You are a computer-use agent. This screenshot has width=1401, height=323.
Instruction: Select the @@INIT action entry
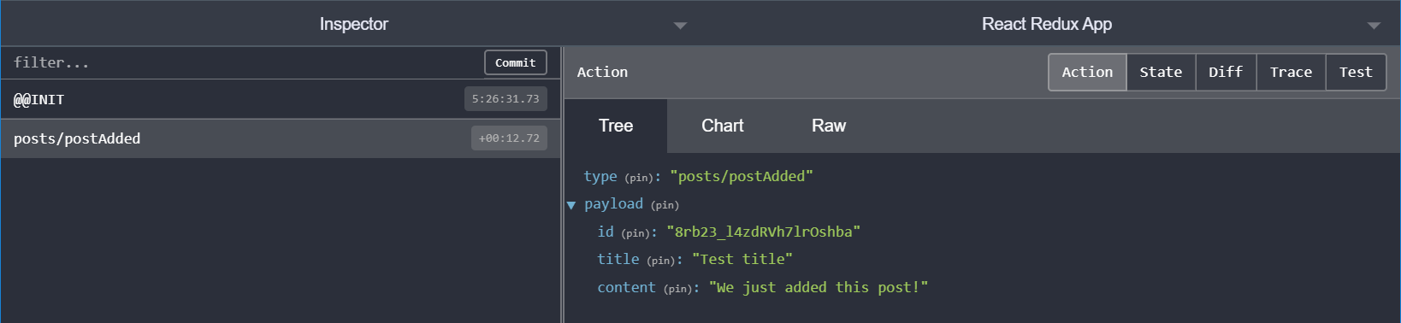click(x=281, y=99)
